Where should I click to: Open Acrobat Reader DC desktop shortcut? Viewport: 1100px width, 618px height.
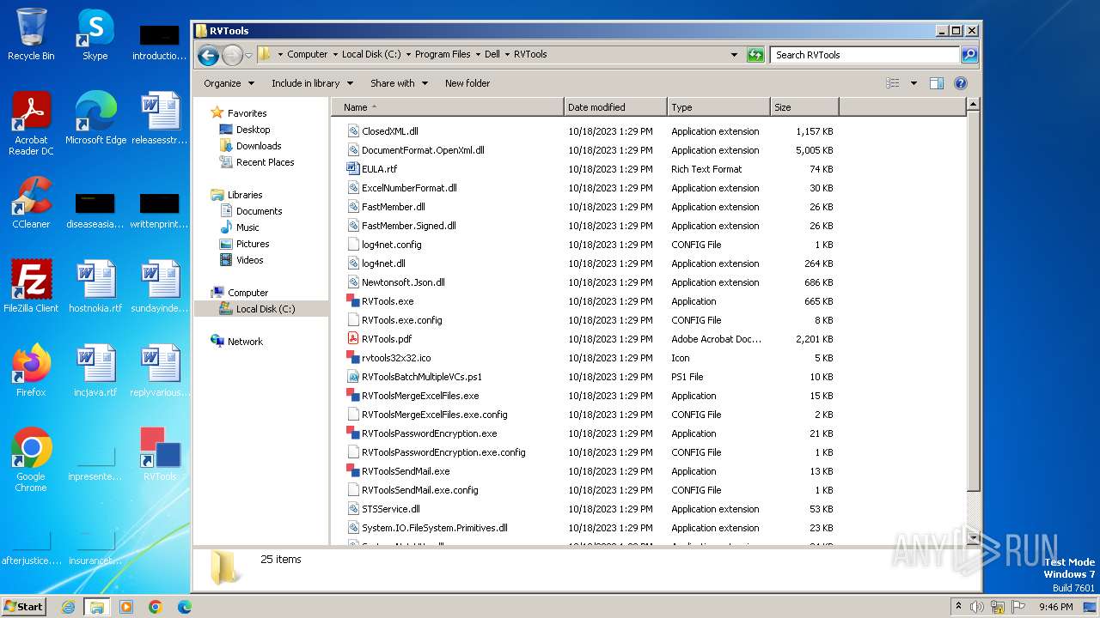(31, 124)
